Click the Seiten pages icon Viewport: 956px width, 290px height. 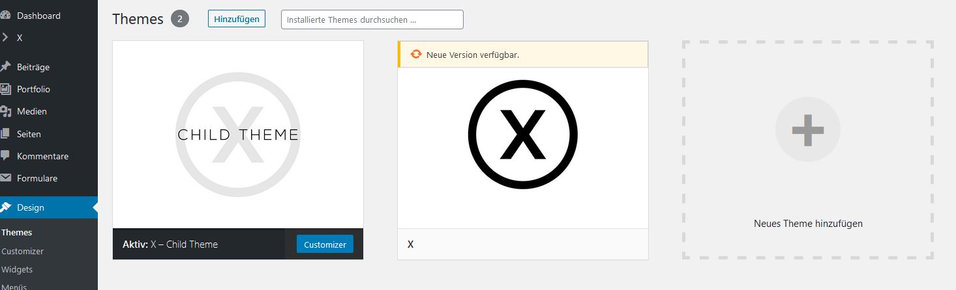pos(5,134)
